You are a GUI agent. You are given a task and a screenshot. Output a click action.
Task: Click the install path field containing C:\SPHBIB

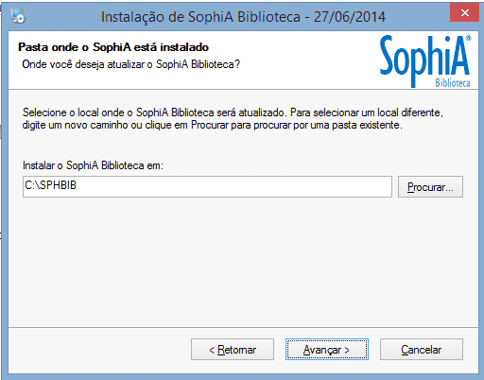tap(207, 186)
